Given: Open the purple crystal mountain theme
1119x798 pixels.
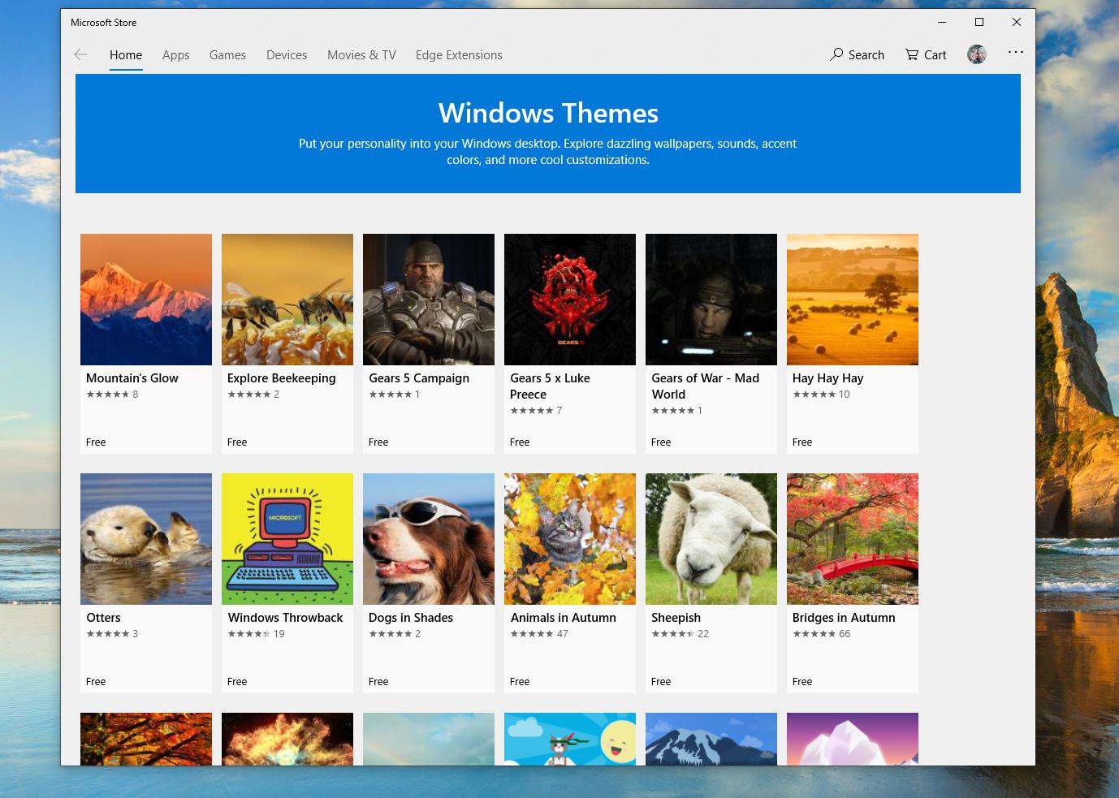Looking at the screenshot, I should coord(853,739).
